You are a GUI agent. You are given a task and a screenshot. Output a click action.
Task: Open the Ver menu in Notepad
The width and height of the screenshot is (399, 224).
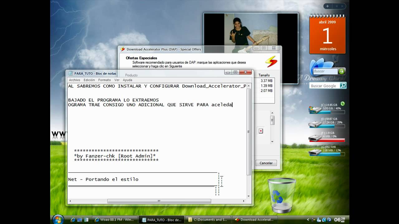117,80
